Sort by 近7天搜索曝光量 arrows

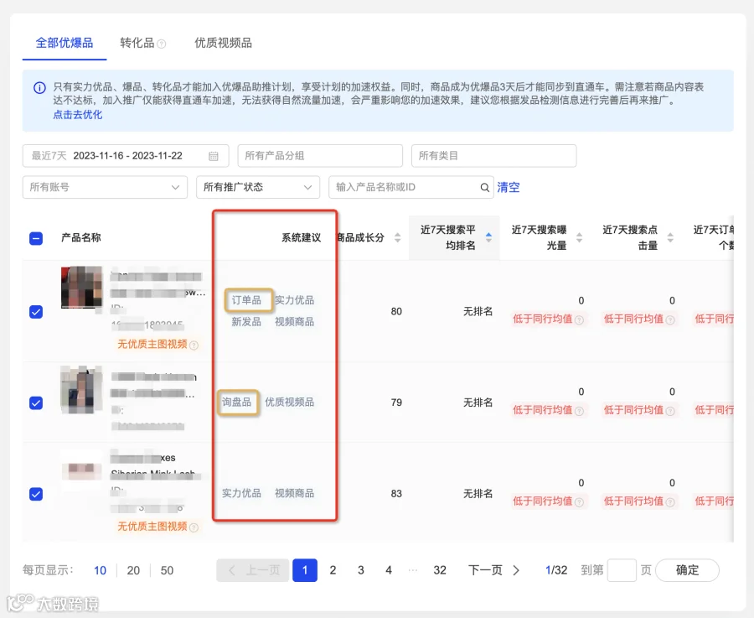coord(580,237)
